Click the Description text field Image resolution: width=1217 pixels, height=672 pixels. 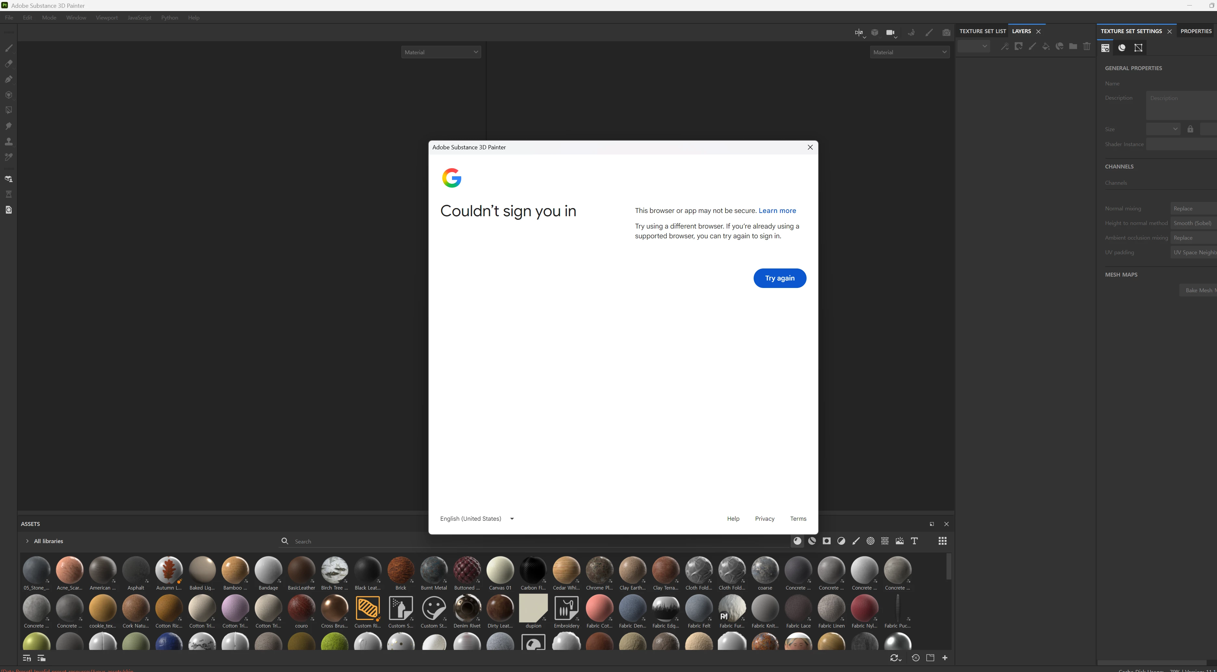click(1182, 105)
